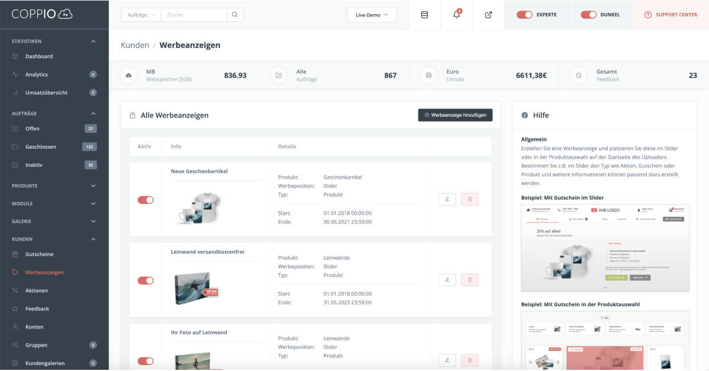Open Kundengalerien in sidebar
Screen dimensions: 709x371
(x=45, y=363)
